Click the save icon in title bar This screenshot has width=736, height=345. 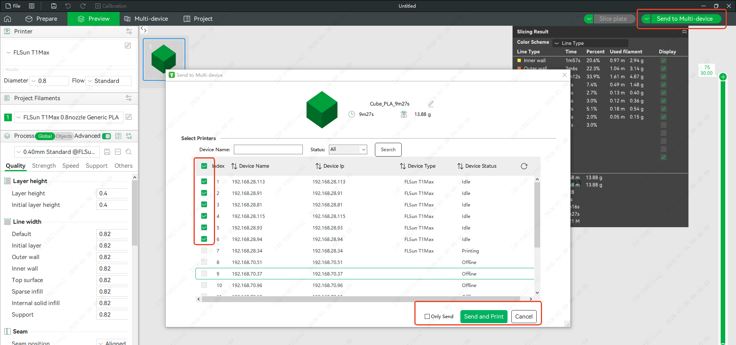[54, 6]
